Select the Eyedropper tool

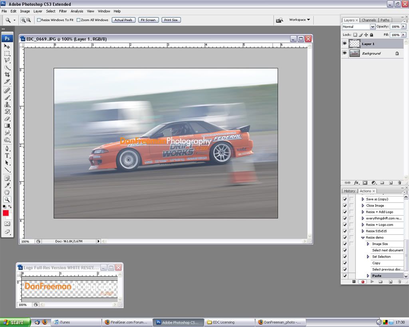pyautogui.click(x=7, y=185)
